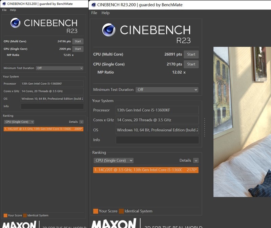Image resolution: width=271 pixels, height=228 pixels.
Task: Click MAXON logo in right window
Action: point(114,224)
